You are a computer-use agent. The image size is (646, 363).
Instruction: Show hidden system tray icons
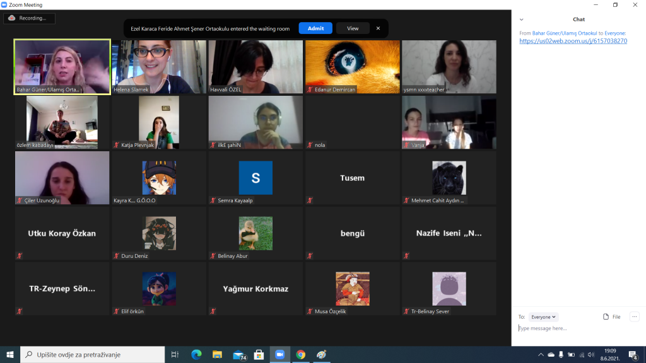(x=541, y=355)
